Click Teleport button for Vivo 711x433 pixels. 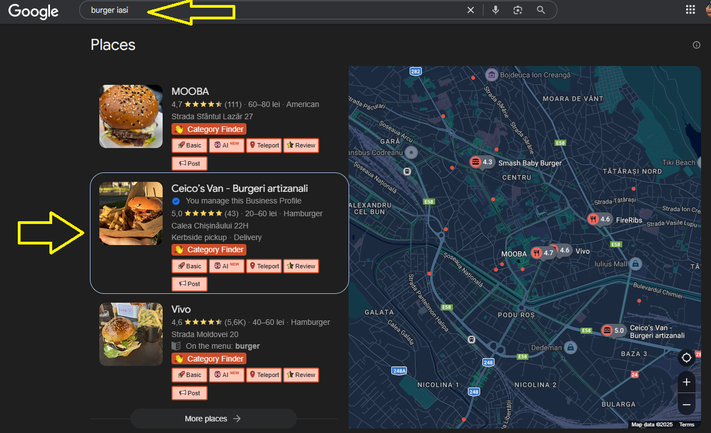[x=264, y=375]
